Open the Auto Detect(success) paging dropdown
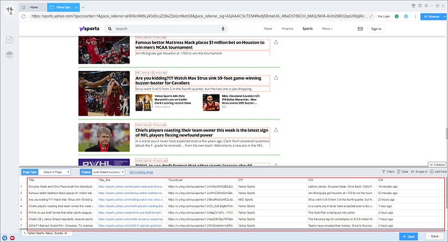Screen dimensions: 448x242 point(109,172)
